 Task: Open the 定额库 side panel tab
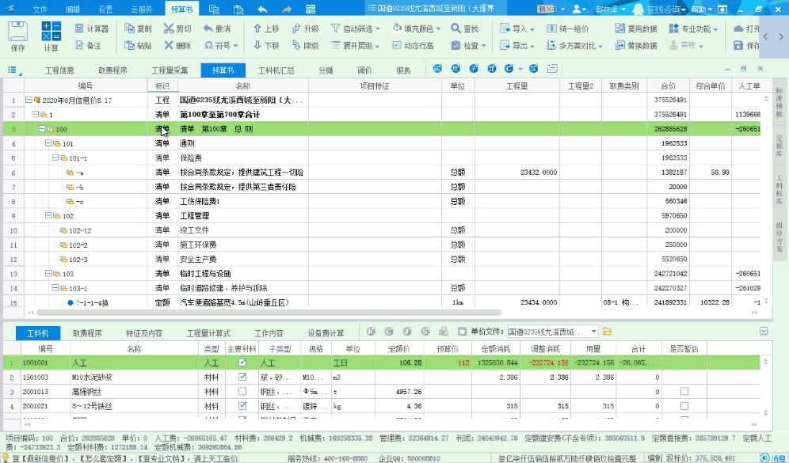[779, 146]
